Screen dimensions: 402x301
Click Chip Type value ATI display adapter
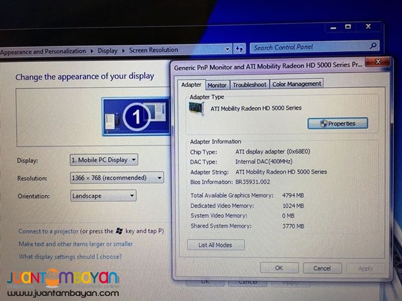tap(273, 152)
